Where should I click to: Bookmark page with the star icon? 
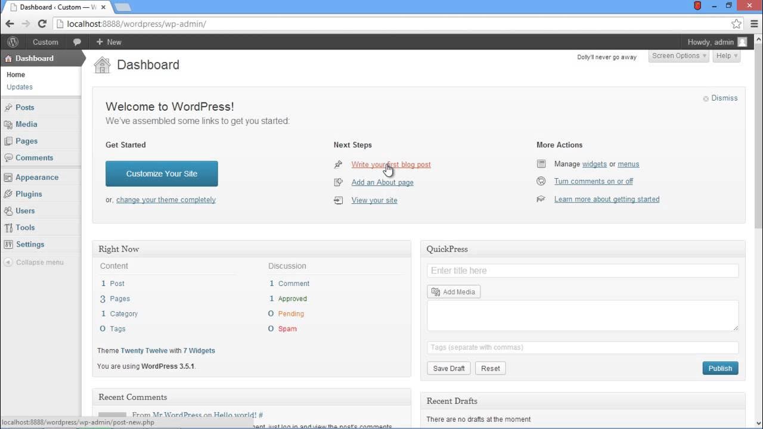(x=737, y=24)
